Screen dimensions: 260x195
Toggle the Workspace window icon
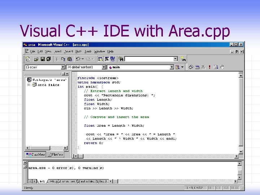coord(100,59)
